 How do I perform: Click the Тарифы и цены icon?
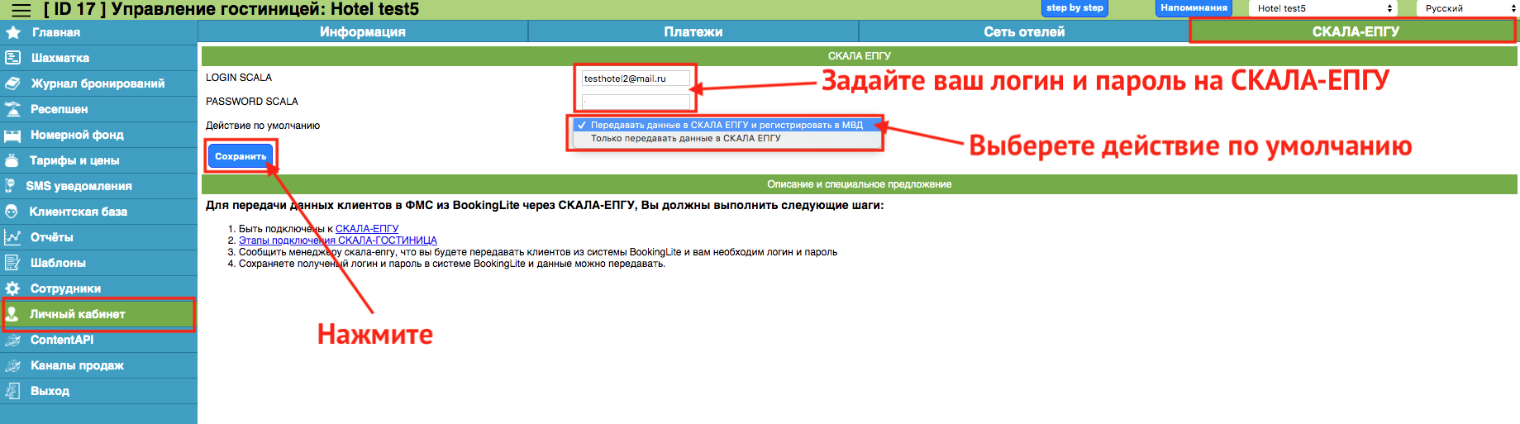click(12, 160)
